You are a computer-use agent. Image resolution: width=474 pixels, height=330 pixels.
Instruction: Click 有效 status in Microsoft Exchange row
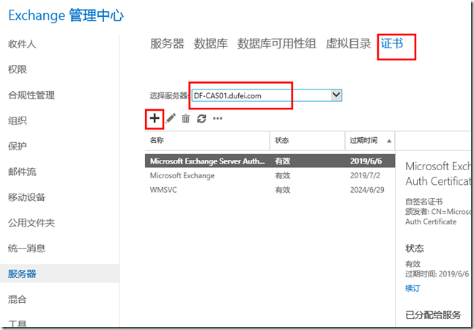coord(283,175)
